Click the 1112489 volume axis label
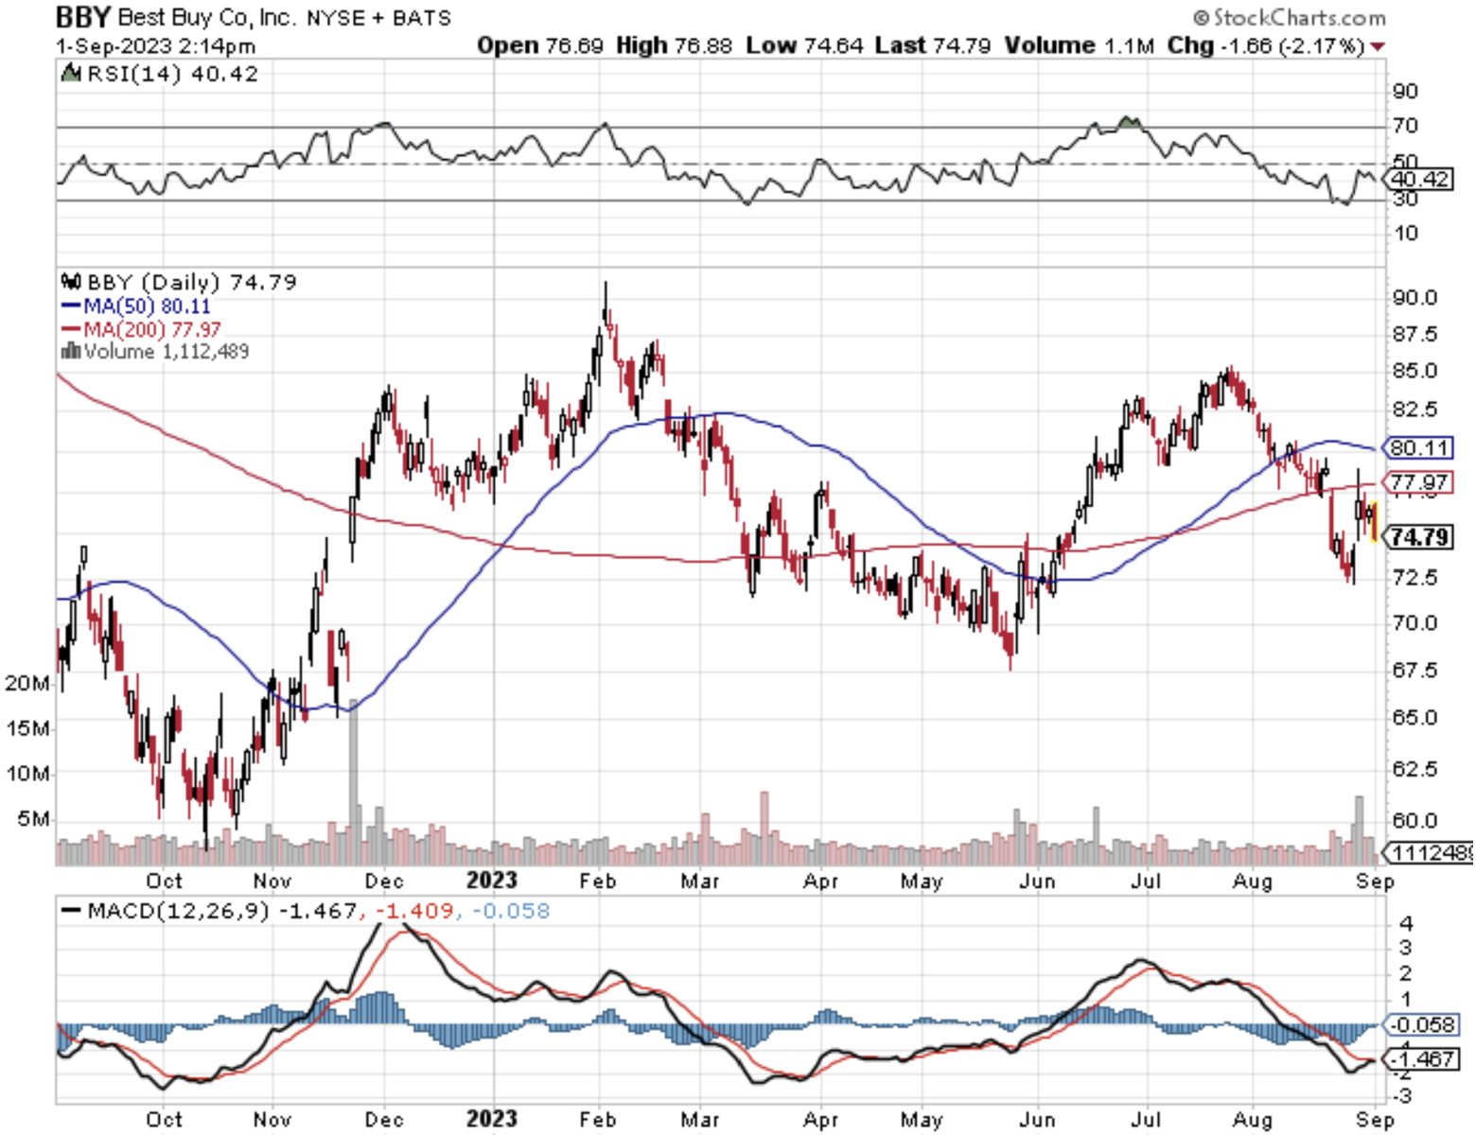The image size is (1476, 1135). pyautogui.click(x=1431, y=852)
